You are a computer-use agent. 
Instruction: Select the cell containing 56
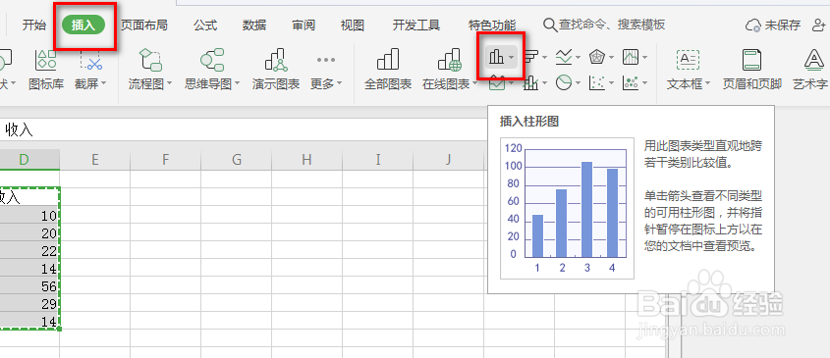pos(29,286)
